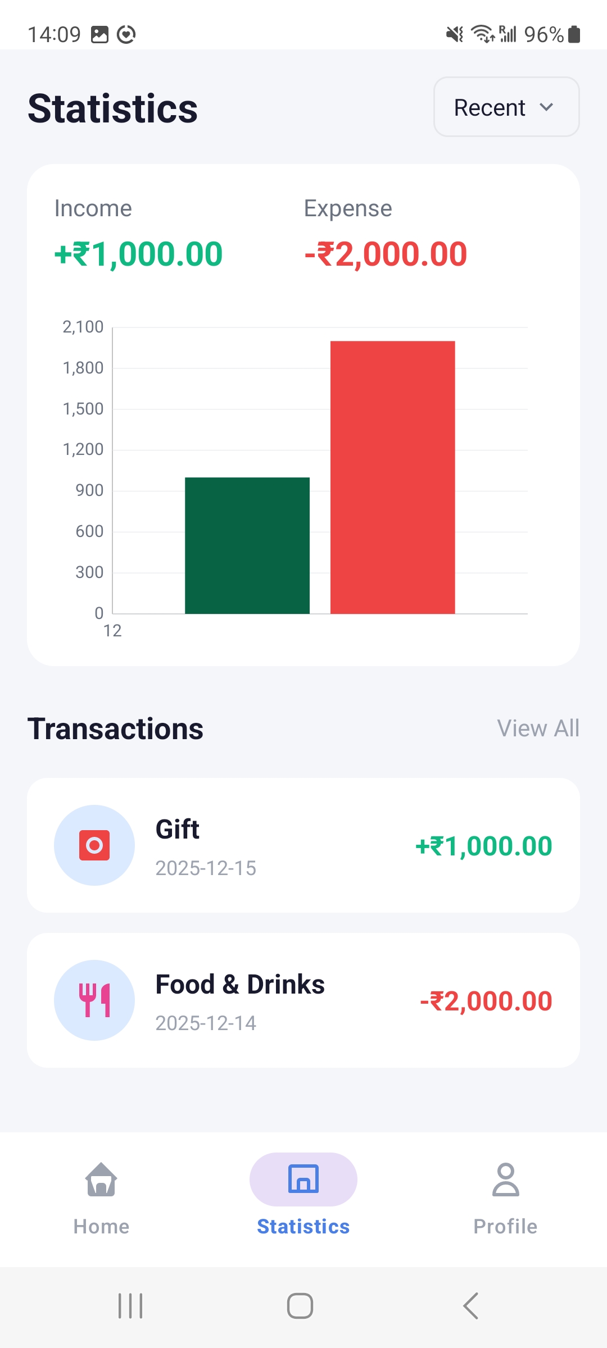Tap the battery status icon
This screenshot has height=1348, width=607.
click(x=574, y=34)
